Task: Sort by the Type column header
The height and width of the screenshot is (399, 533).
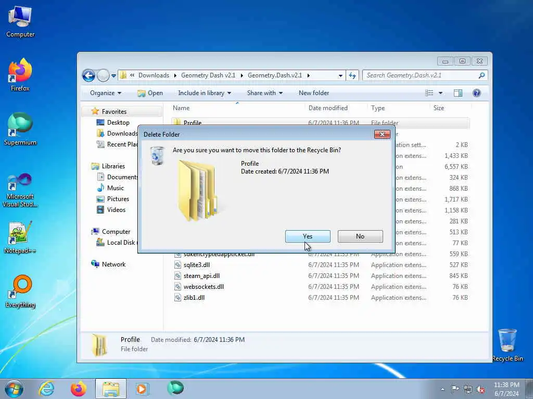Action: pyautogui.click(x=399, y=108)
